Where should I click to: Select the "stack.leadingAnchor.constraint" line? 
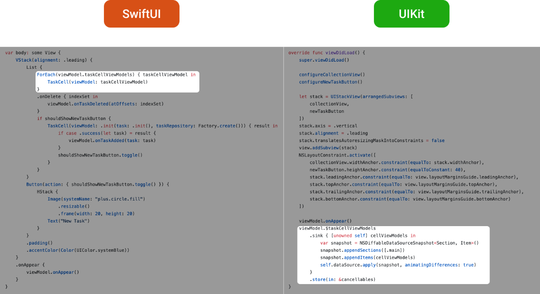(x=414, y=177)
